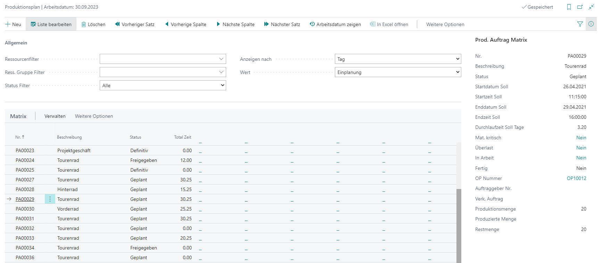Open the Verwalten menu in Matrix
The height and width of the screenshot is (263, 602).
tap(55, 116)
